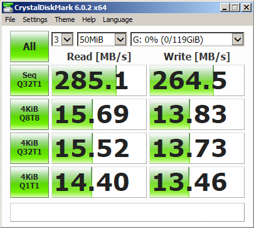Image resolution: width=254 pixels, height=228 pixels.
Task: Maximize the CrystalDiskMark window
Action: pos(235,8)
